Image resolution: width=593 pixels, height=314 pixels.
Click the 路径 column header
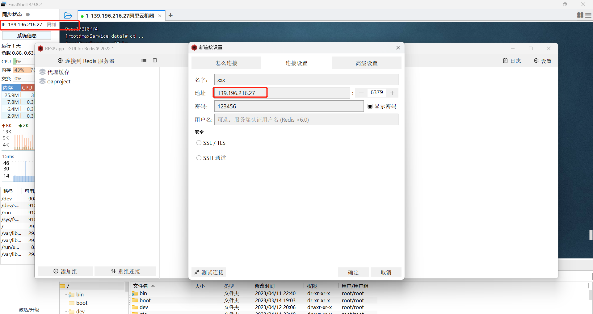8,191
